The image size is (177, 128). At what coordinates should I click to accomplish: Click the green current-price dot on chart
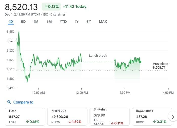click(x=140, y=62)
